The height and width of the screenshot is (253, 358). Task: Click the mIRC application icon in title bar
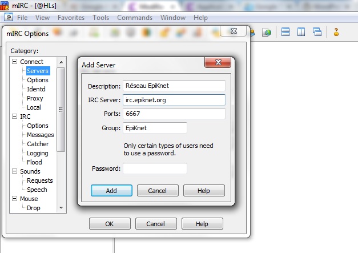(x=5, y=6)
